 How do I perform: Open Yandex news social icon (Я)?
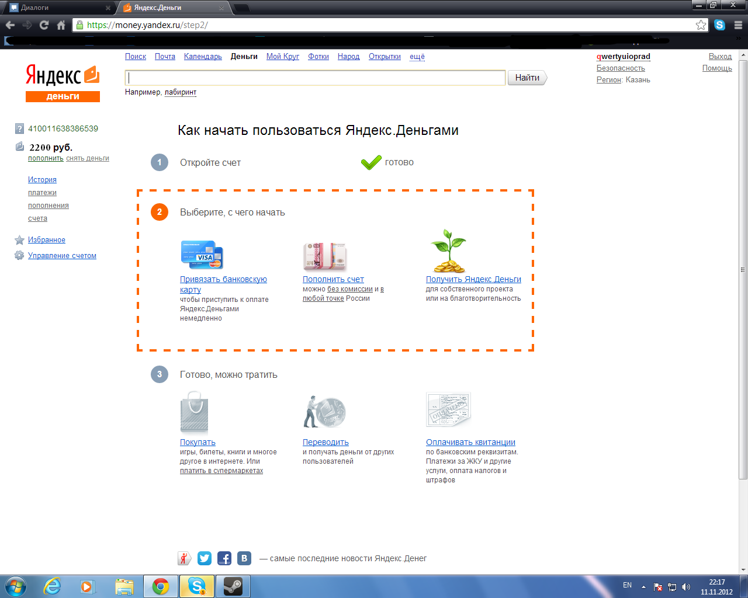(x=185, y=558)
